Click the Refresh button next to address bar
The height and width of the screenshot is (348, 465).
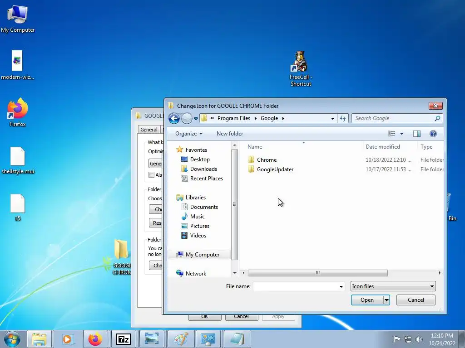(x=343, y=118)
